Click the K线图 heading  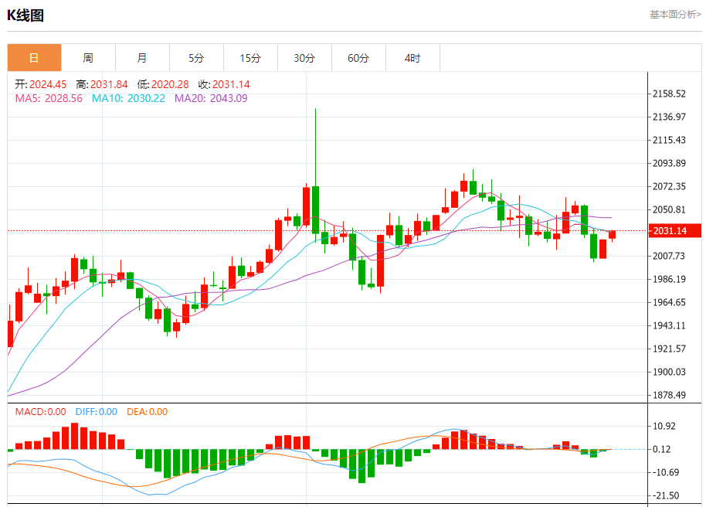click(25, 15)
